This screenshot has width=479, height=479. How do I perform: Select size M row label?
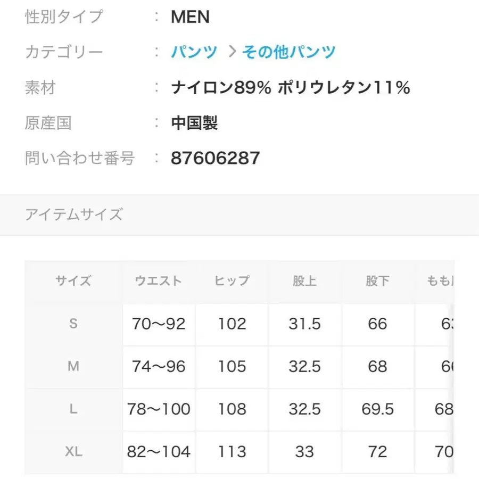tap(73, 367)
